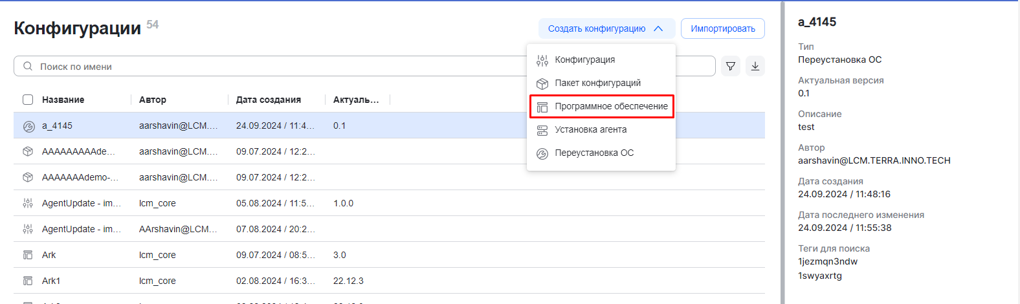Choose Конфигурация from the create menu
The height and width of the screenshot is (304, 1020).
(x=584, y=60)
